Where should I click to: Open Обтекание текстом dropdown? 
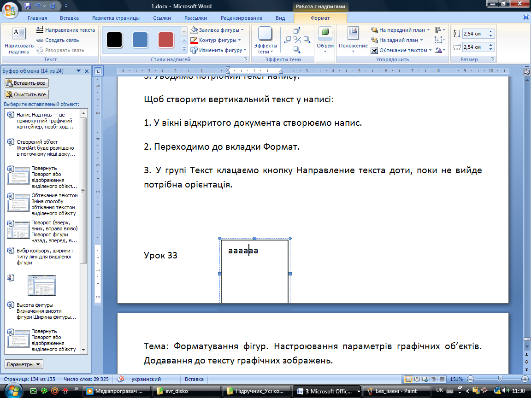[x=401, y=50]
